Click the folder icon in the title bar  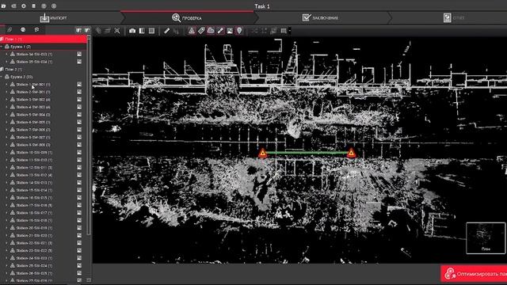point(3,6)
